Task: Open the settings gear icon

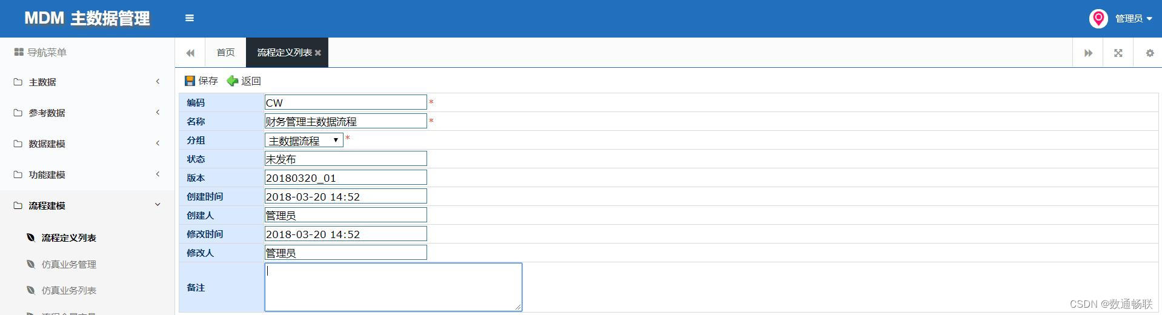Action: point(1150,53)
